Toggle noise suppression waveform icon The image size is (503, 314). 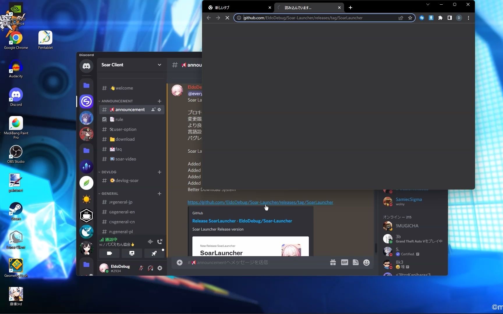150,242
